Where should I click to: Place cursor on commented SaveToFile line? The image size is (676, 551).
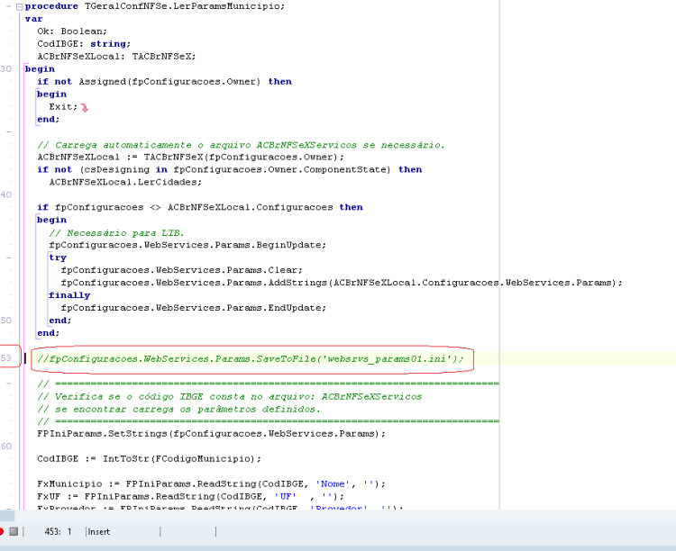[250, 359]
